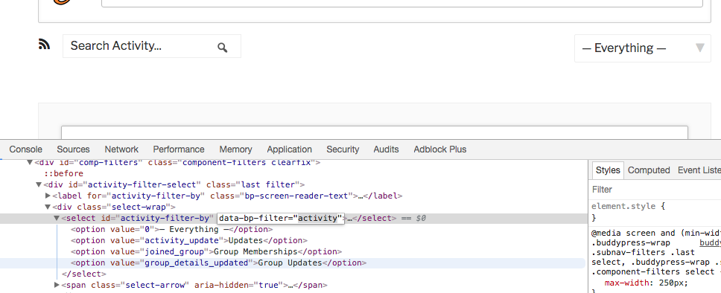Open the Audits tab
The height and width of the screenshot is (293, 721).
[x=387, y=149]
